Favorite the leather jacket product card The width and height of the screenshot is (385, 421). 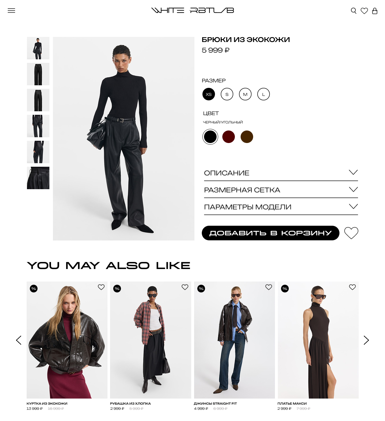pyautogui.click(x=101, y=287)
